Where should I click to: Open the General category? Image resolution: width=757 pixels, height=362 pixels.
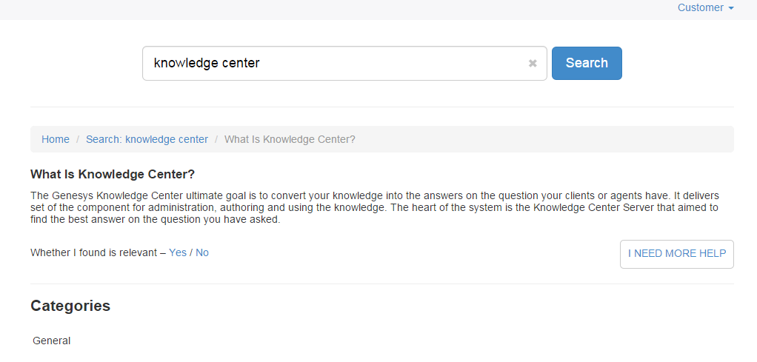52,341
